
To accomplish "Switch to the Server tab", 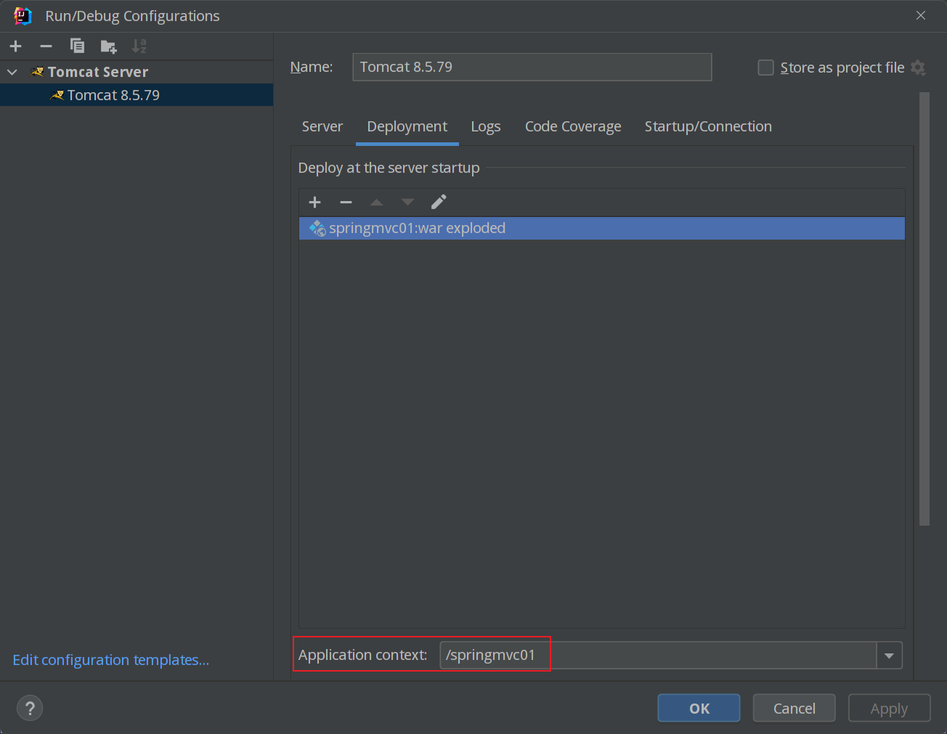I will tap(322, 126).
